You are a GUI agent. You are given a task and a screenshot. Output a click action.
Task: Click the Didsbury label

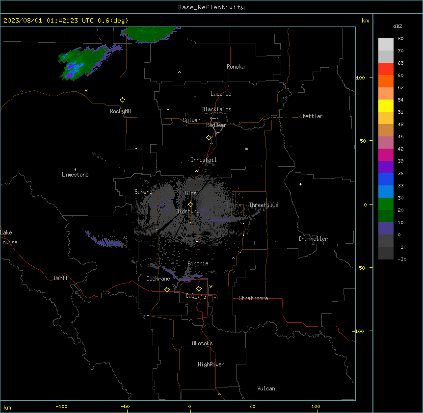[x=188, y=211]
